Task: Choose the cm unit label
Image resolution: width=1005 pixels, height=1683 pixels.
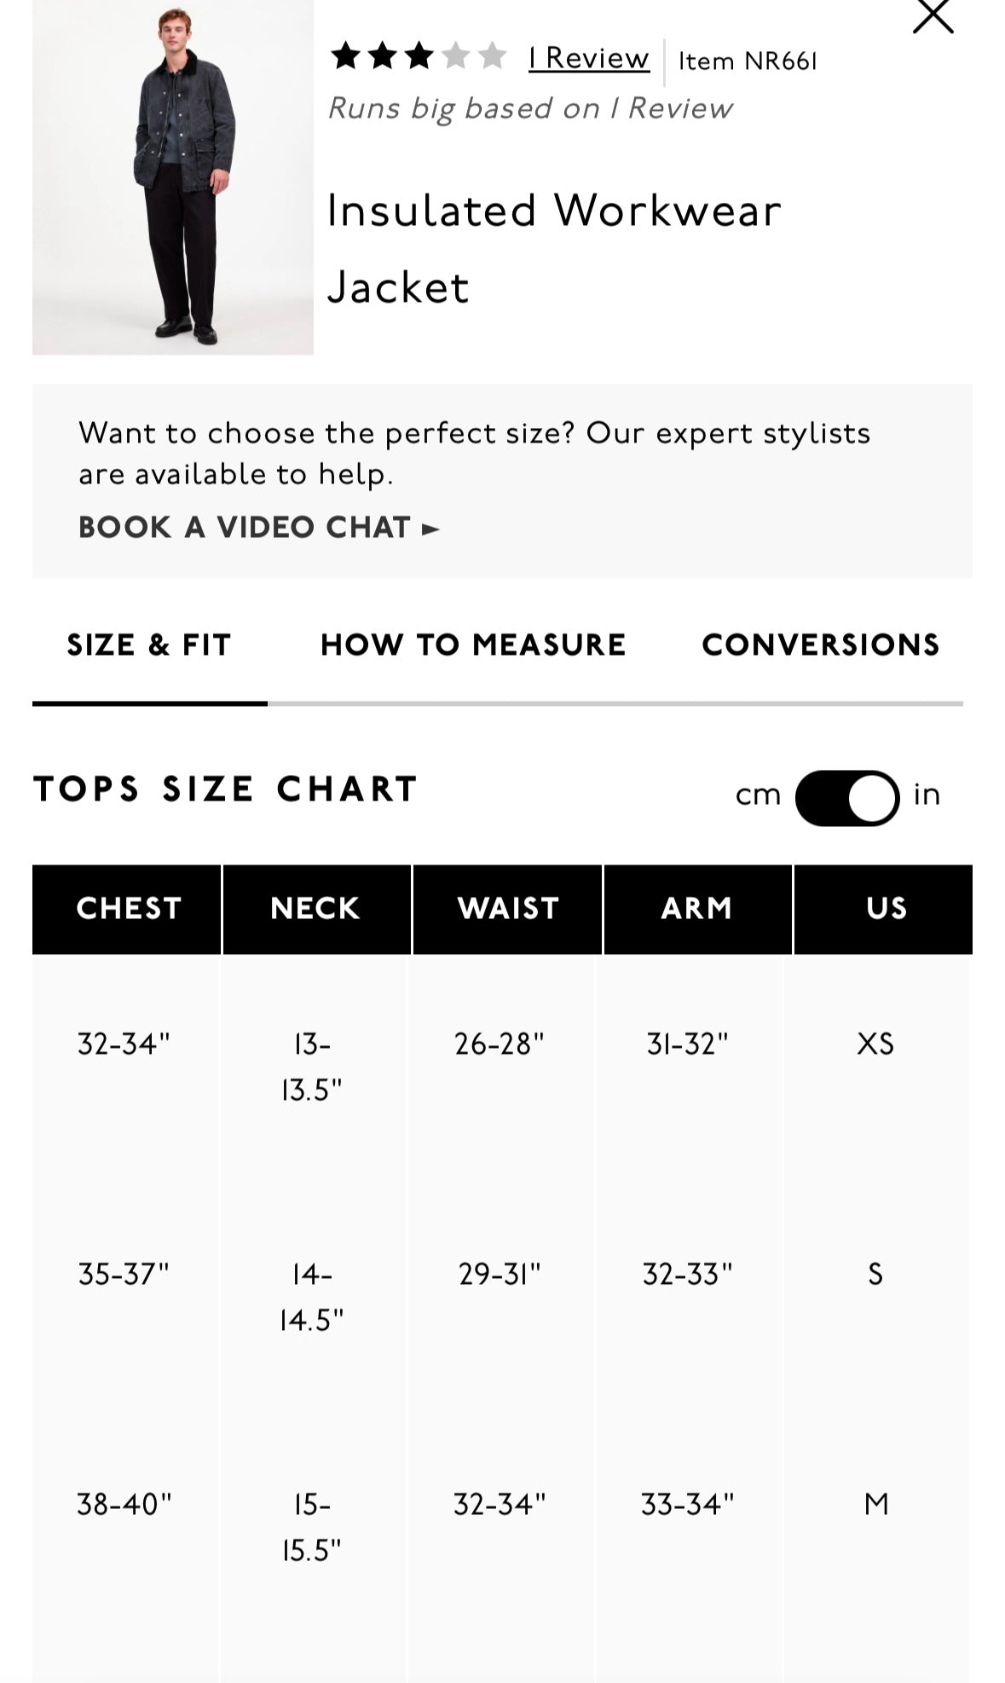Action: (x=758, y=795)
